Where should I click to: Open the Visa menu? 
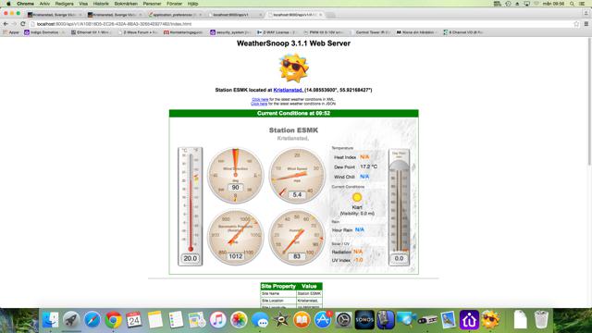tap(83, 4)
